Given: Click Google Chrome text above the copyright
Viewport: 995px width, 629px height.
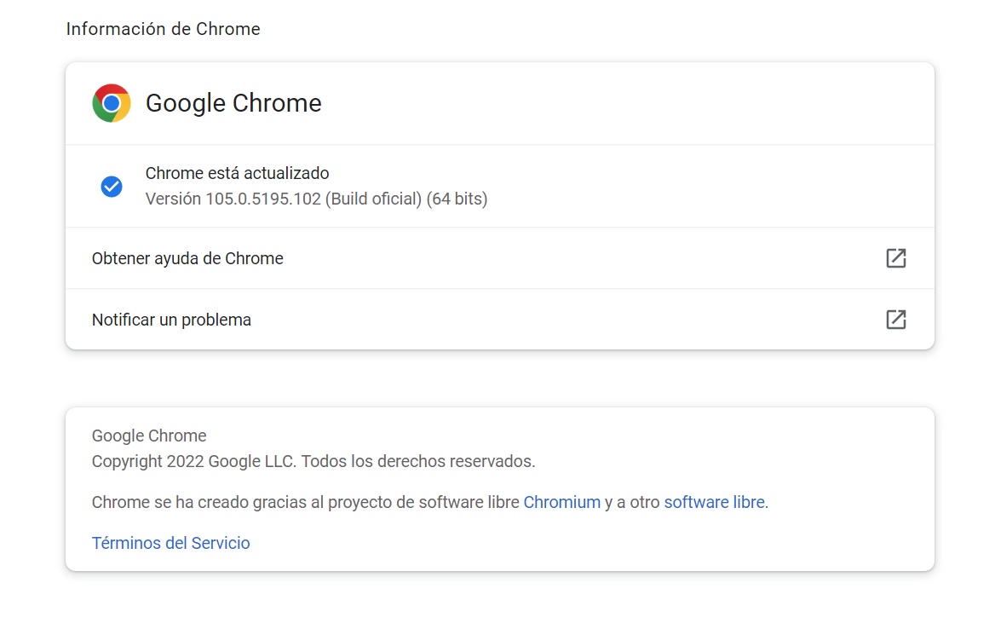Looking at the screenshot, I should [149, 436].
